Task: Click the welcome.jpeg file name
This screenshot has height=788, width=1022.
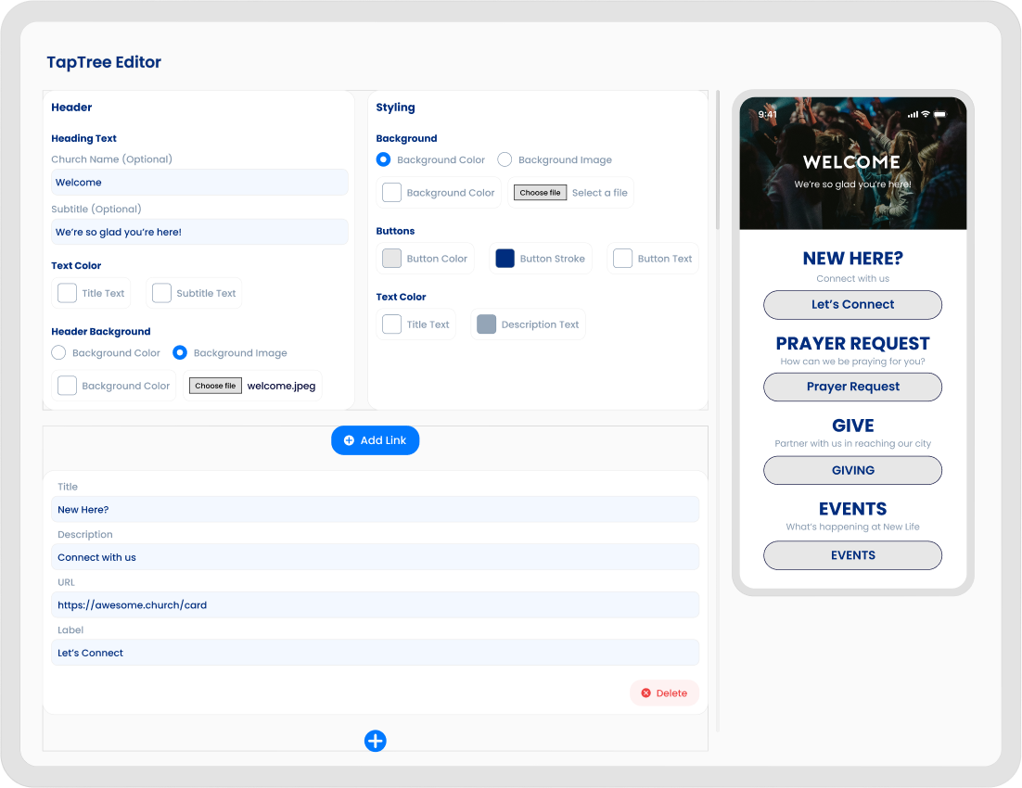Action: pos(282,386)
